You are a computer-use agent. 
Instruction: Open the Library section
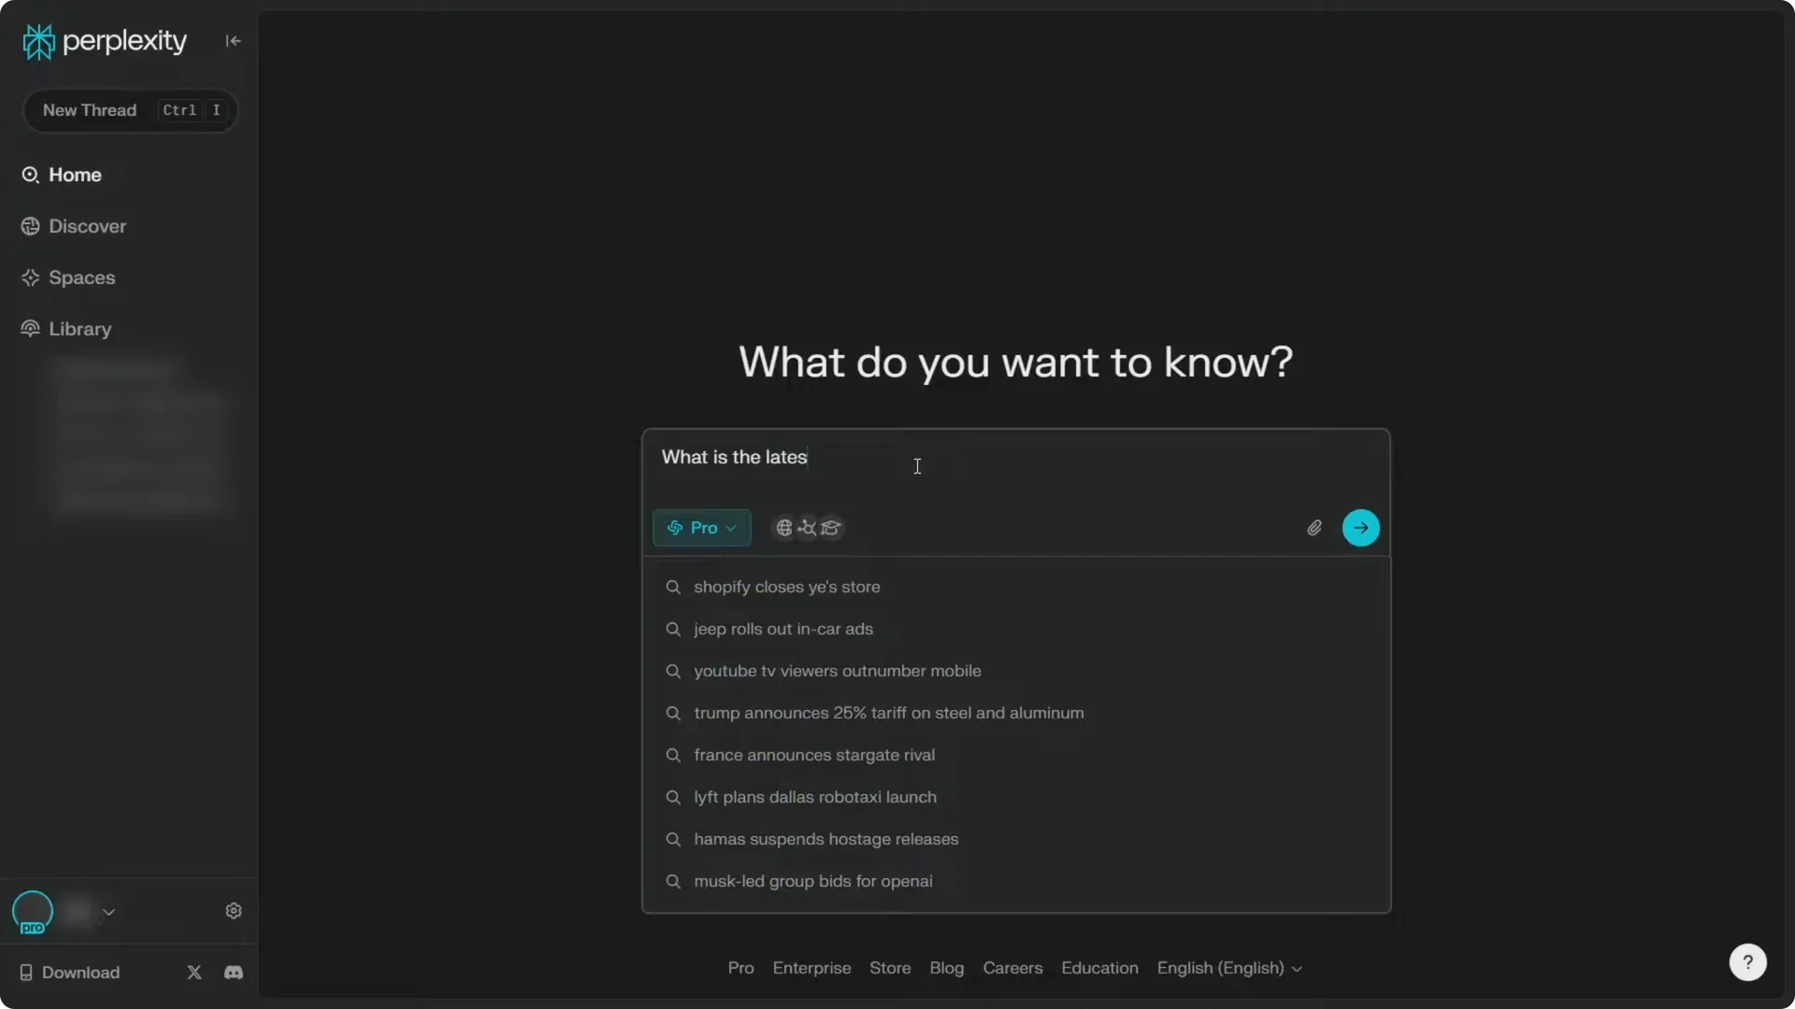[78, 329]
